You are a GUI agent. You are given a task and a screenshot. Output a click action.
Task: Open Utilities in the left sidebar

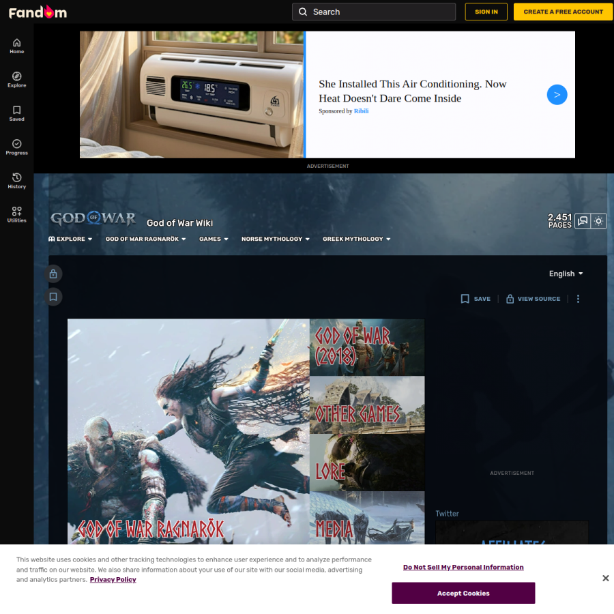tap(17, 215)
